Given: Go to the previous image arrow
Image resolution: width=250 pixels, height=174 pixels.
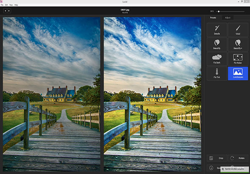Looking at the screenshot, I should (5, 11).
